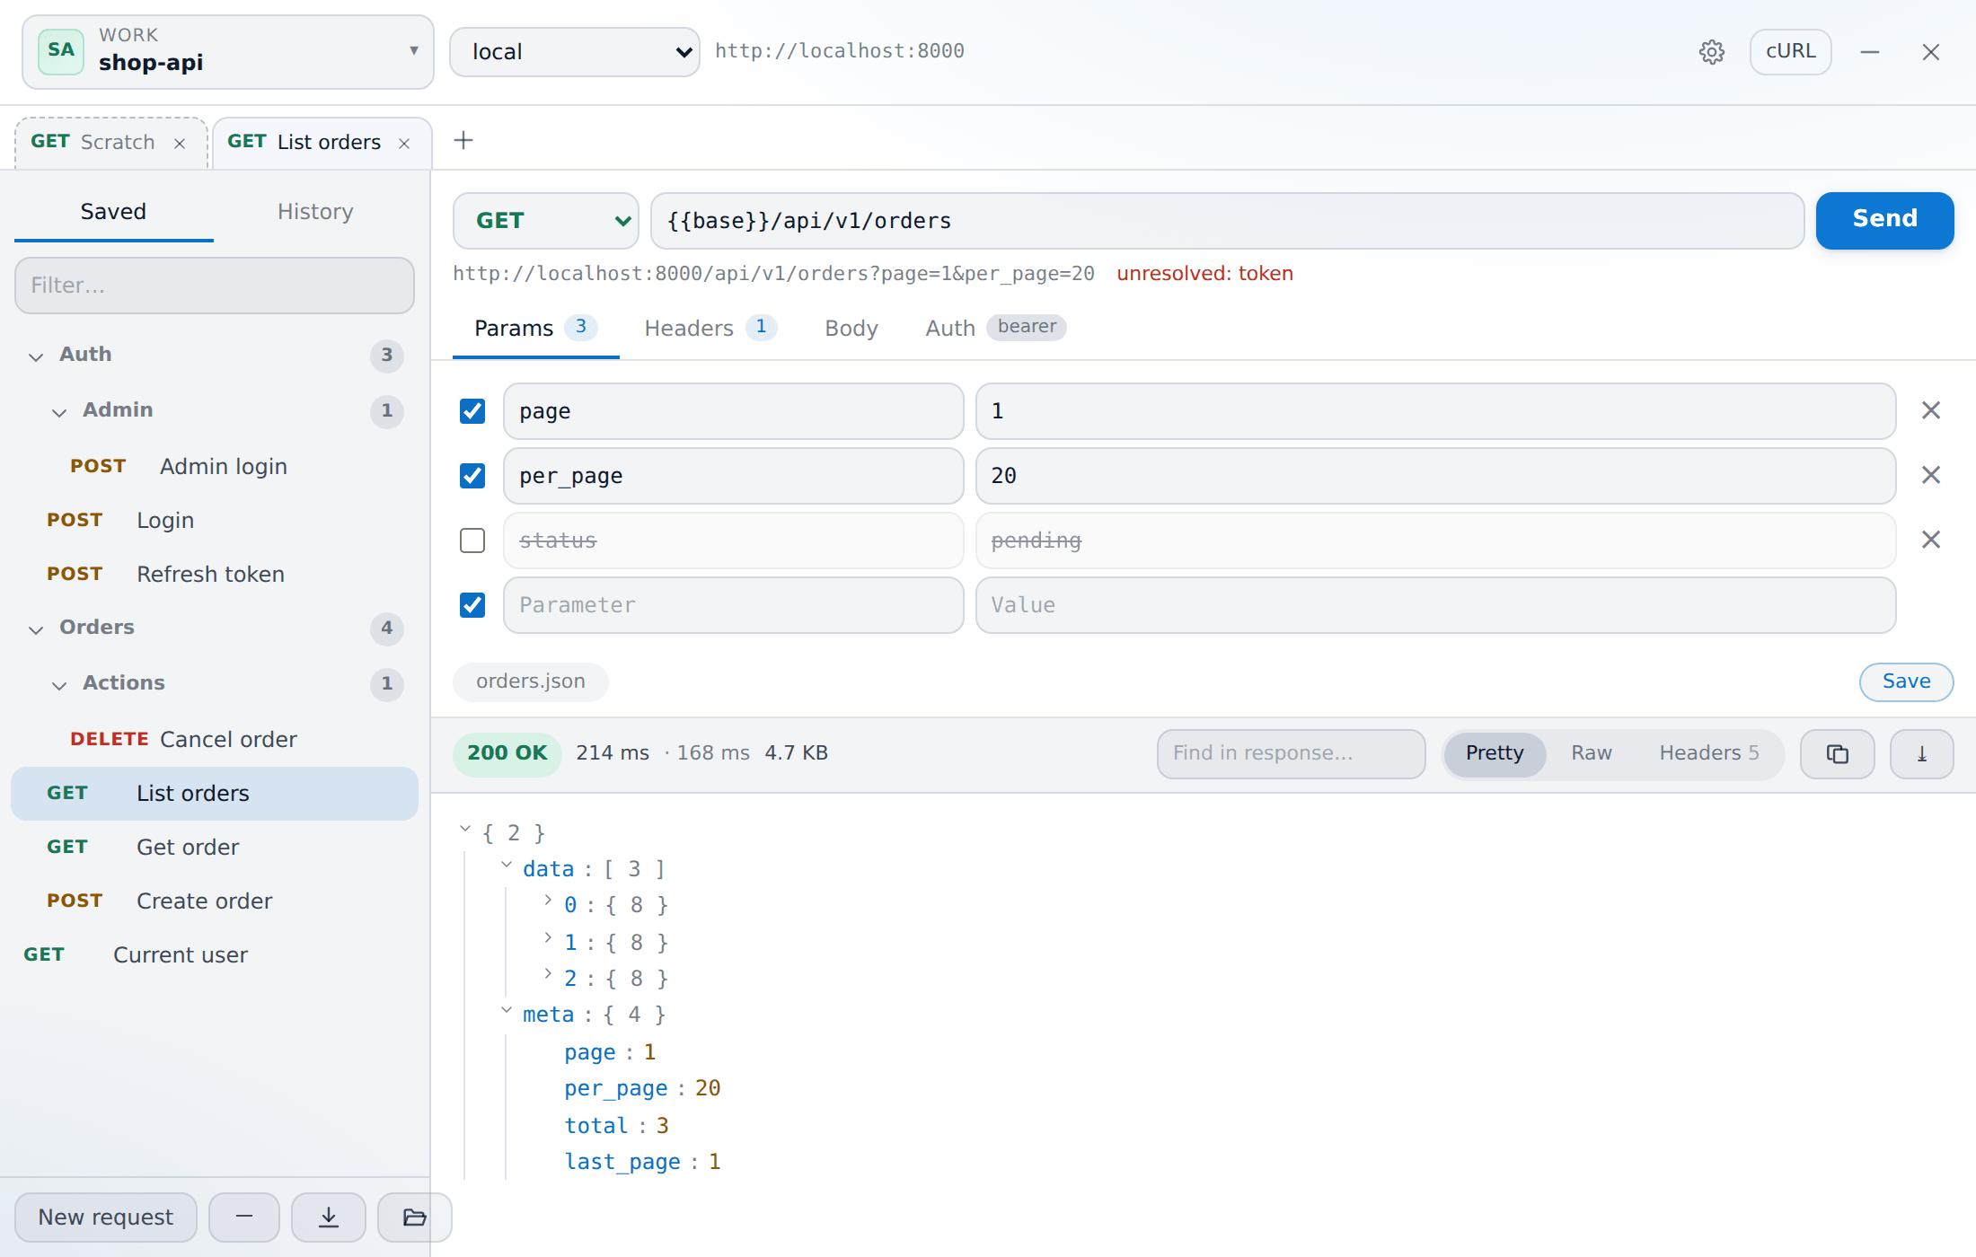The width and height of the screenshot is (1976, 1257).
Task: Disable the page parameter checkbox
Action: coord(472,411)
